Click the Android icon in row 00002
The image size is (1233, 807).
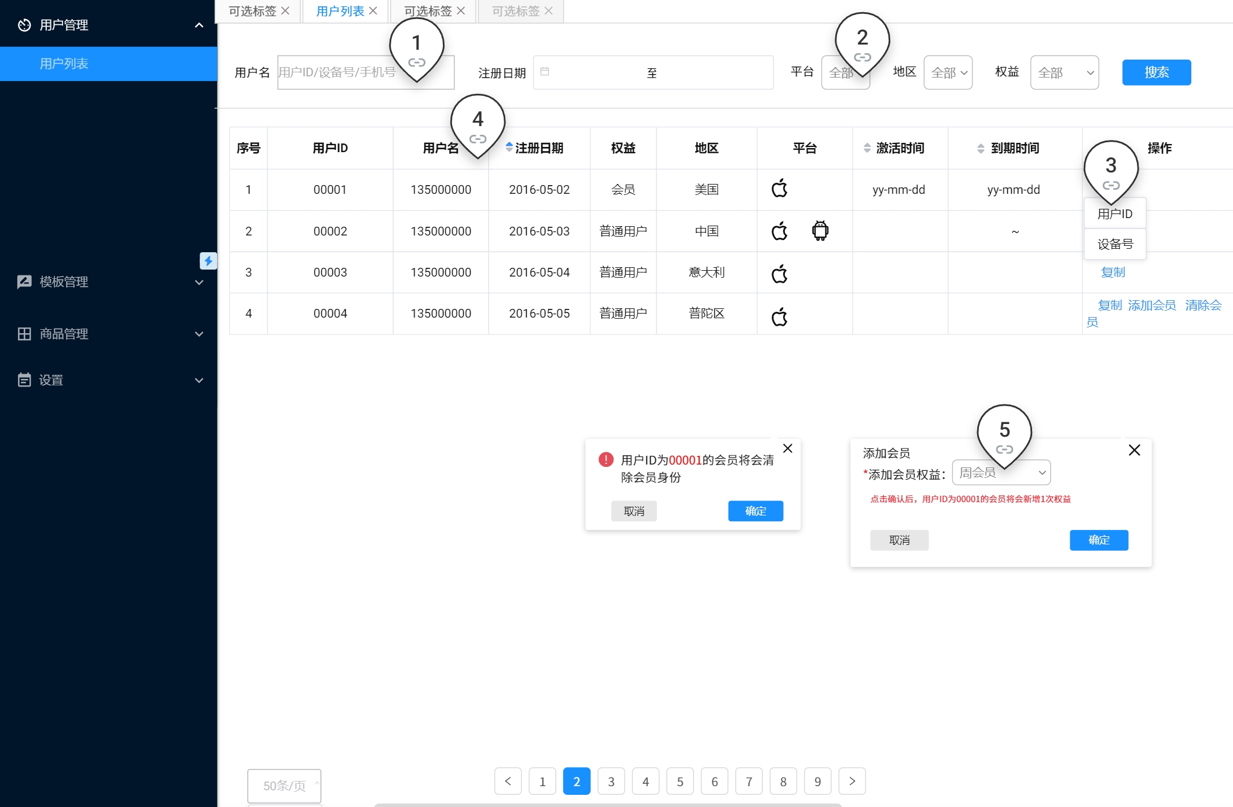pos(820,230)
